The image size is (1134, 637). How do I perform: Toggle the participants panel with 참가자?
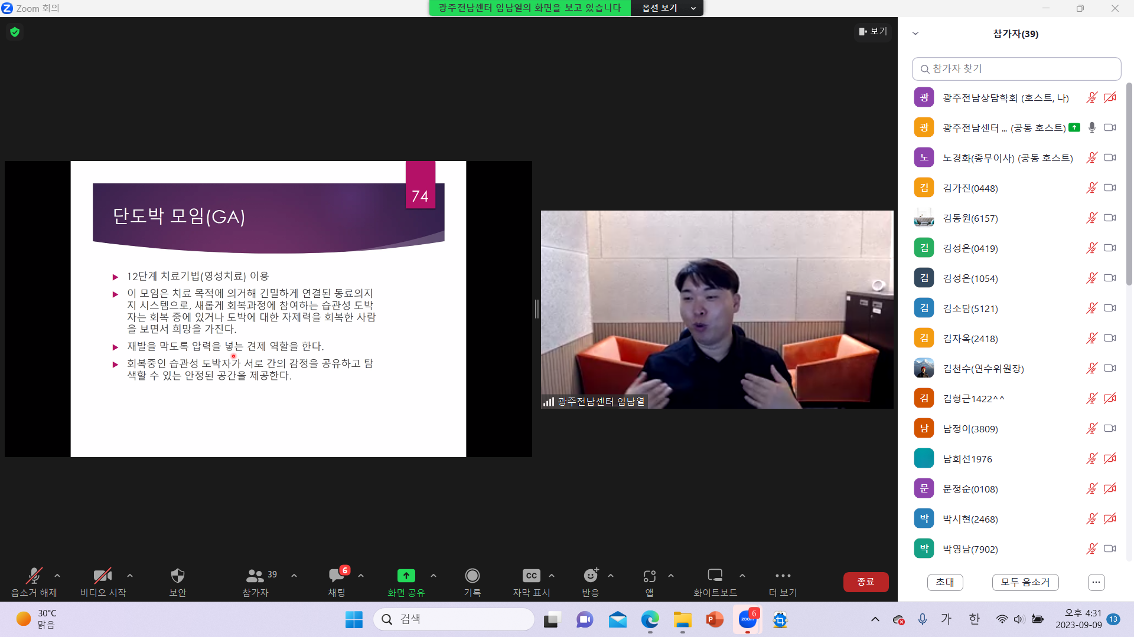point(255,576)
